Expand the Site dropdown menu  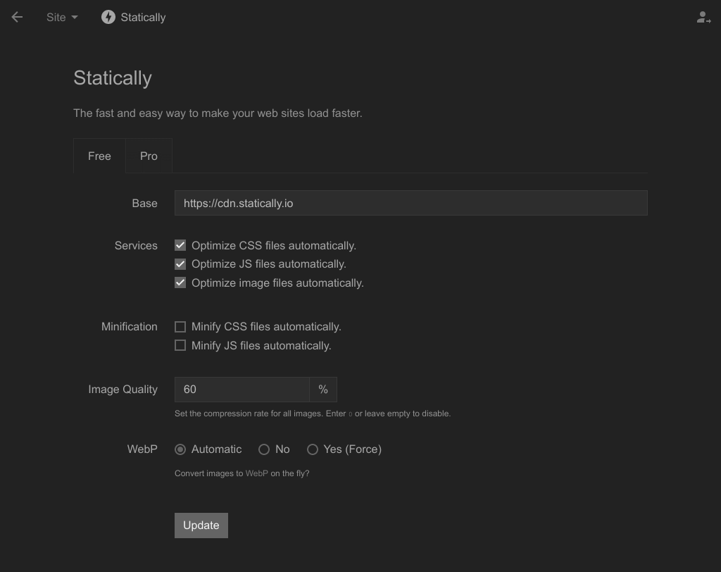[x=62, y=17]
